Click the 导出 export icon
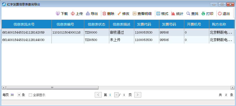236x106 pixels. (88, 14)
